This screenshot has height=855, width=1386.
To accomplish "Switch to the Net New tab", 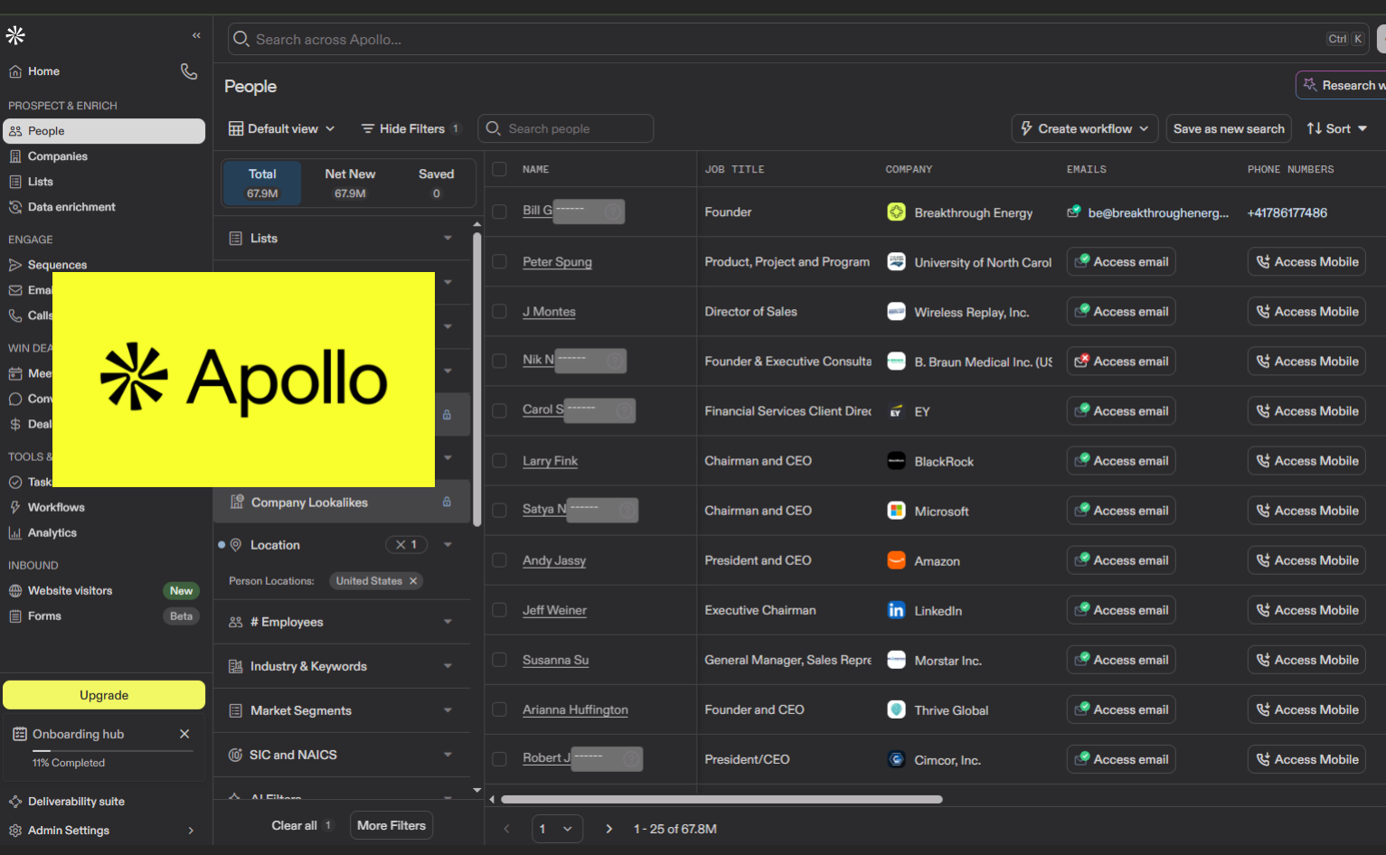I will [x=350, y=183].
